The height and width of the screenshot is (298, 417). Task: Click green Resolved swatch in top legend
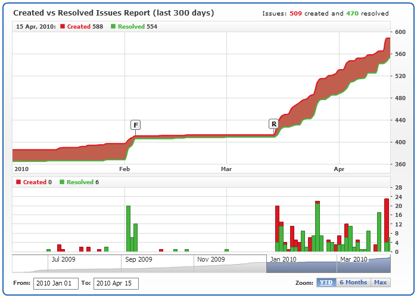pyautogui.click(x=114, y=27)
